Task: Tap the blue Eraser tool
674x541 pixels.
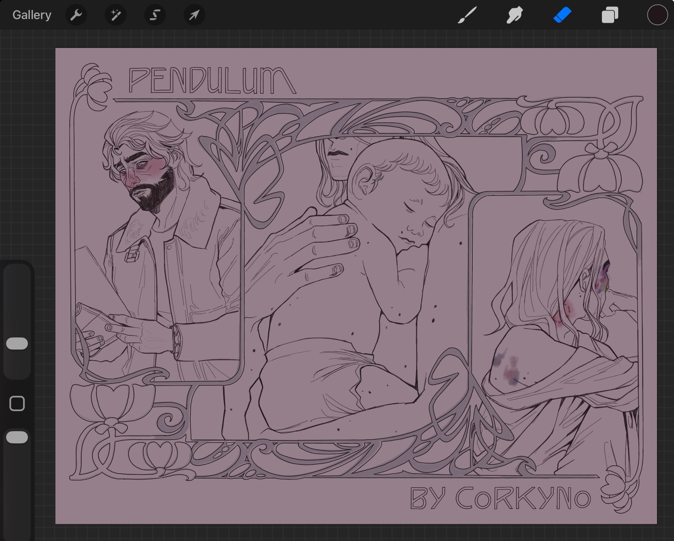Action: (562, 15)
